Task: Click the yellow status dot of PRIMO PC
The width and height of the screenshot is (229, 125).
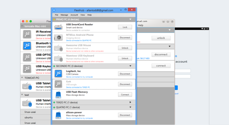Action: [x=54, y=19]
